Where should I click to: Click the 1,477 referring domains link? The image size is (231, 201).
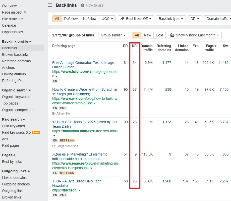click(166, 63)
